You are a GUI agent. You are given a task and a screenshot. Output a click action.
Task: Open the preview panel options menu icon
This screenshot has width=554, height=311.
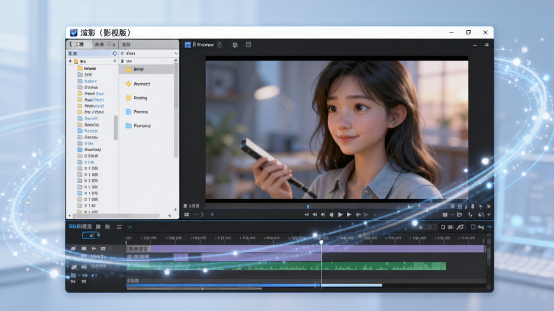pos(486,45)
